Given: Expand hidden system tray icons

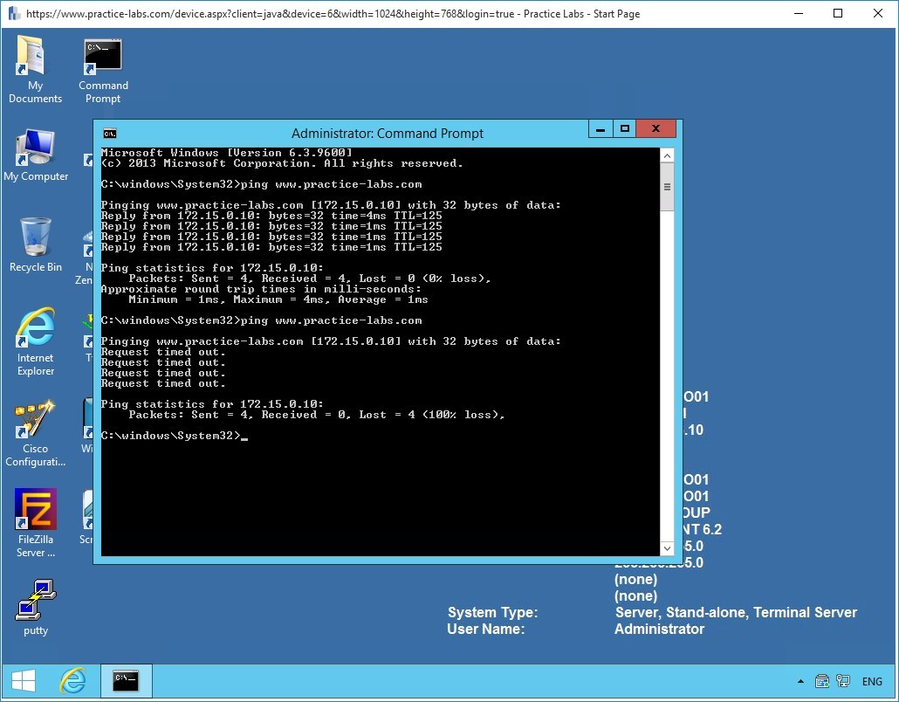Looking at the screenshot, I should pyautogui.click(x=799, y=681).
